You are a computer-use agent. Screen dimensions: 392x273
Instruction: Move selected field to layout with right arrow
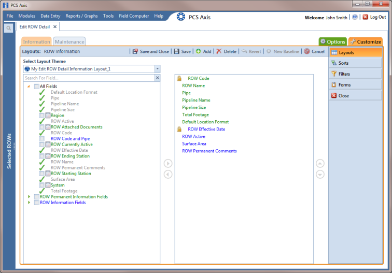(x=168, y=163)
